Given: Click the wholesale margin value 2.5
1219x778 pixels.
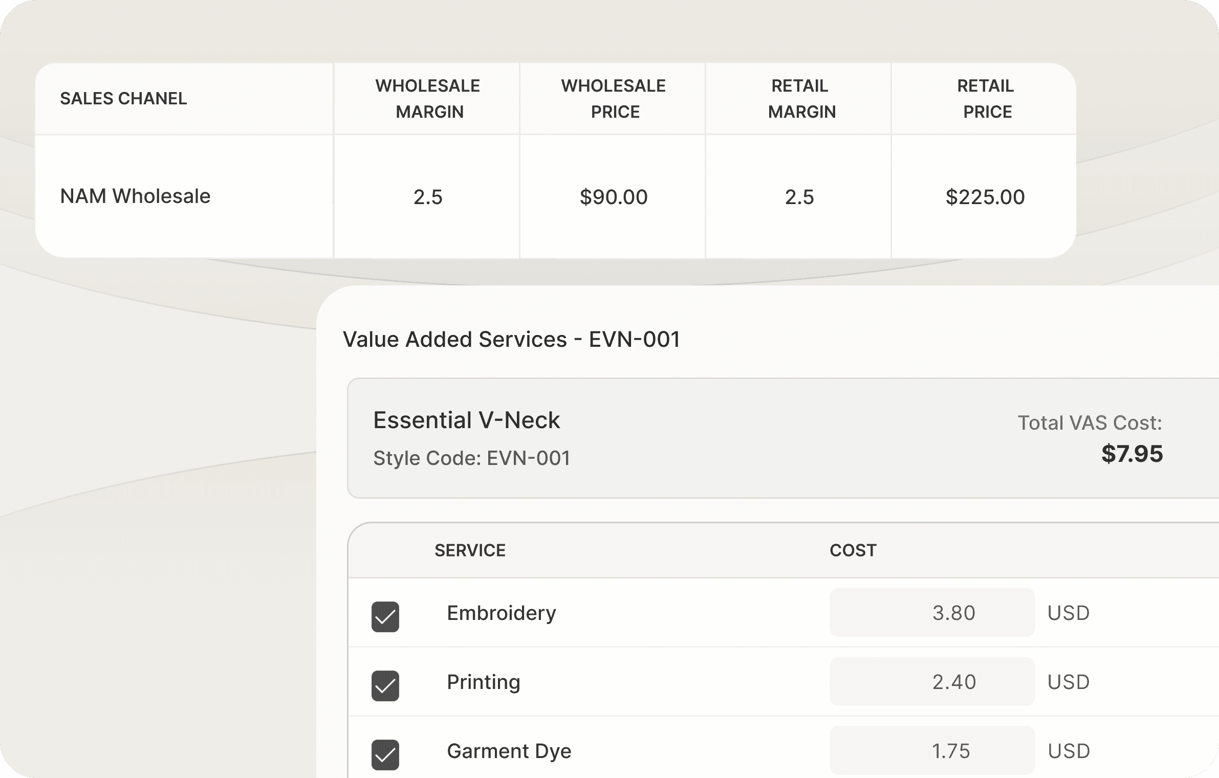Looking at the screenshot, I should pyautogui.click(x=428, y=197).
